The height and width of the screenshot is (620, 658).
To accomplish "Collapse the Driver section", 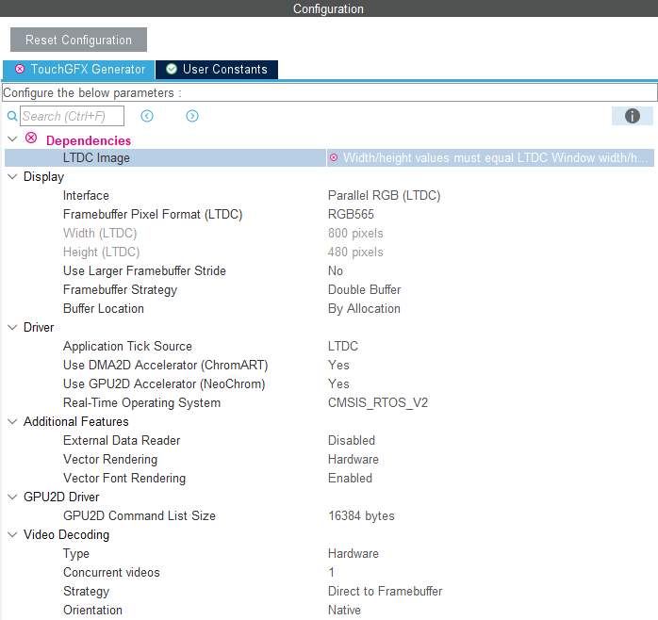I will [12, 328].
